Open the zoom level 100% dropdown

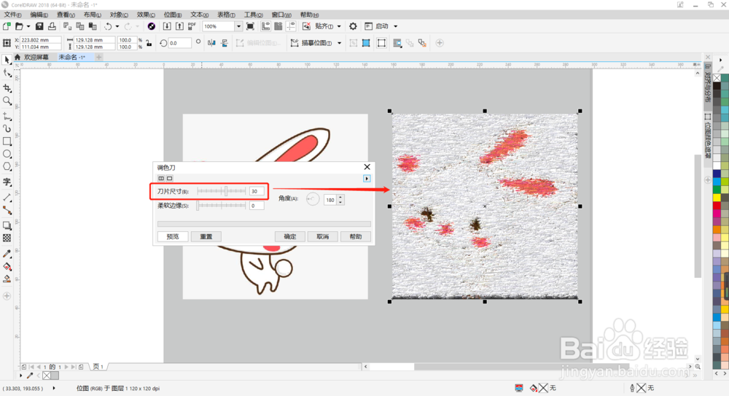[238, 26]
